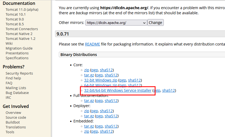Open sha512 for Deployer zip
225x137 pixels.
pos(106,111)
